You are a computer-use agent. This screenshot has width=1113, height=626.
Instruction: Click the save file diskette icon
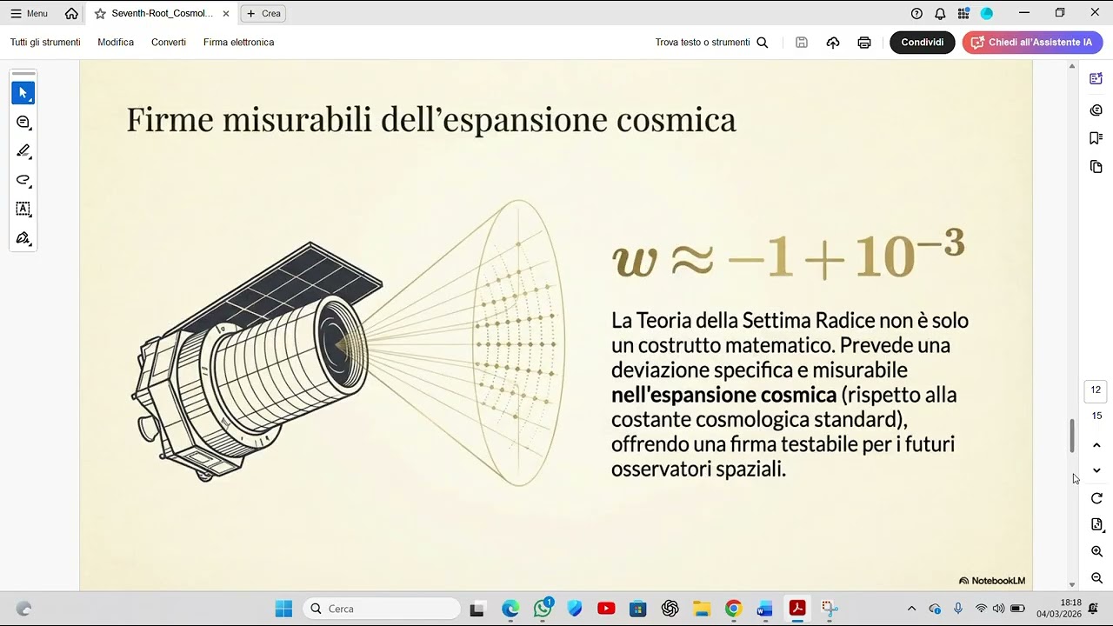tap(802, 43)
